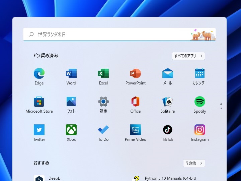
Task: Open the Edge browser pinned app
Action: coord(39,76)
